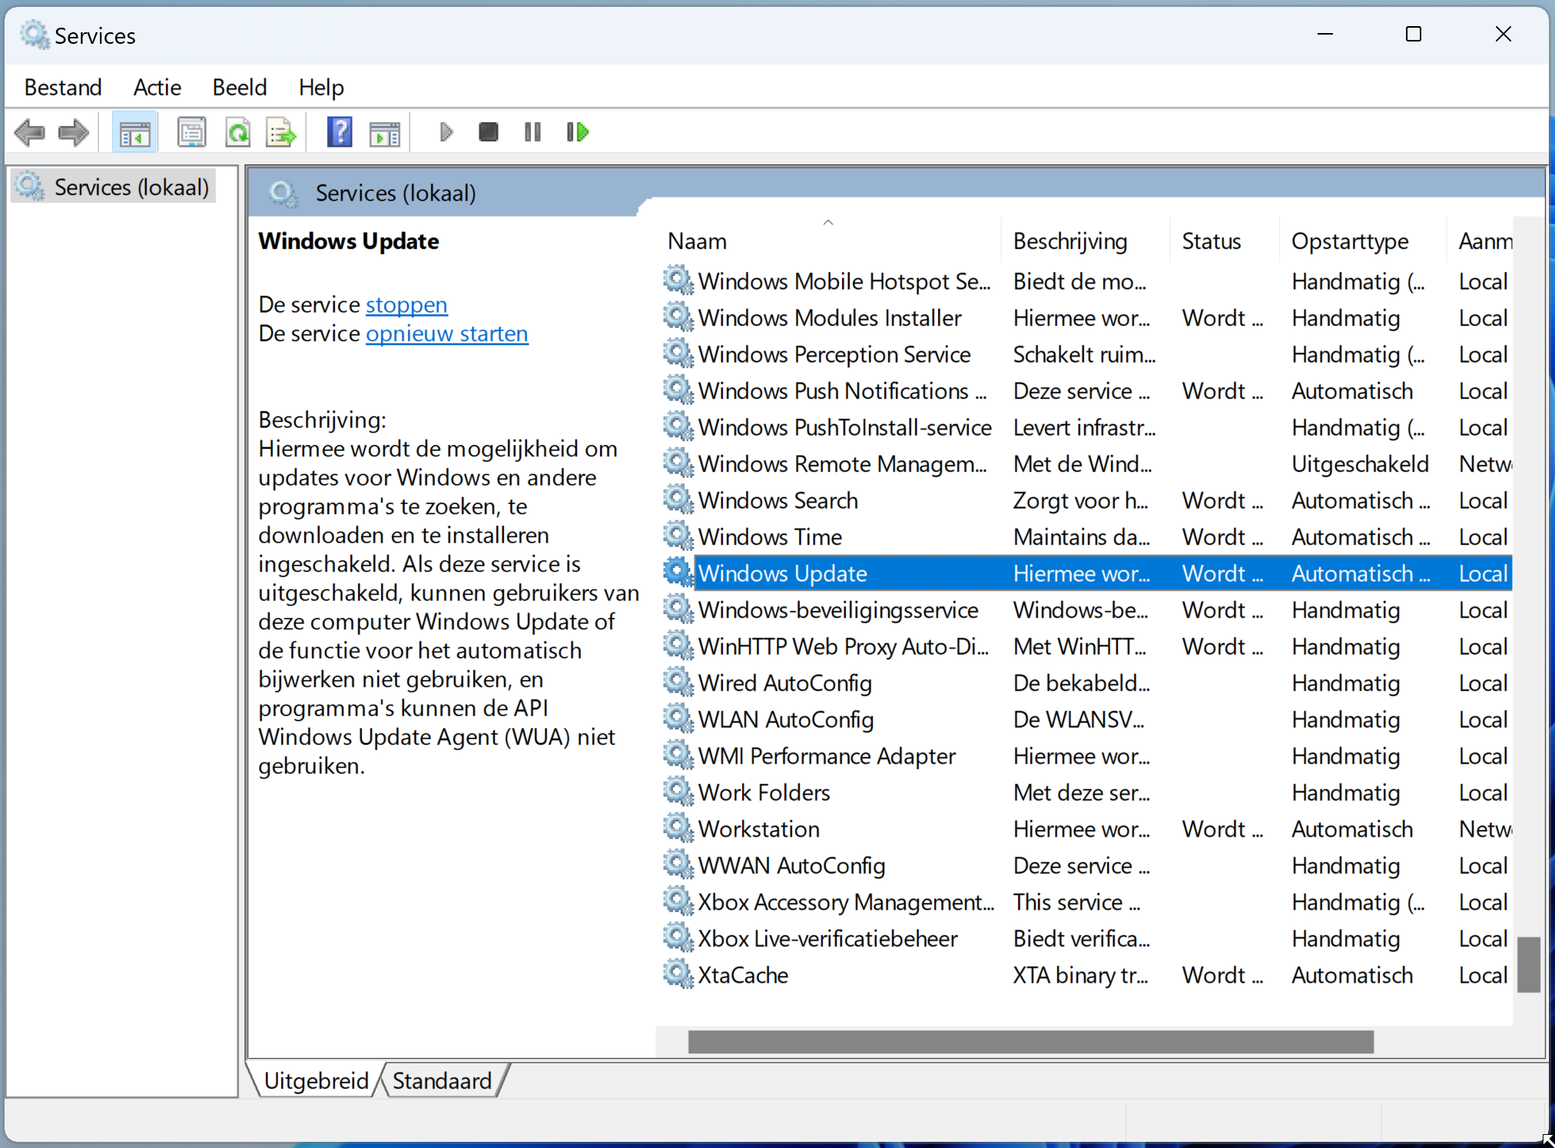Open the Actie menu
1555x1148 pixels.
pos(157,87)
